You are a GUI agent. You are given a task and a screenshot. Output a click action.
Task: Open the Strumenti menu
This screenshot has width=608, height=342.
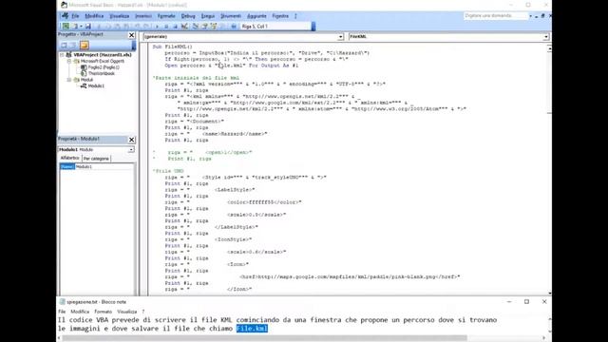click(231, 16)
